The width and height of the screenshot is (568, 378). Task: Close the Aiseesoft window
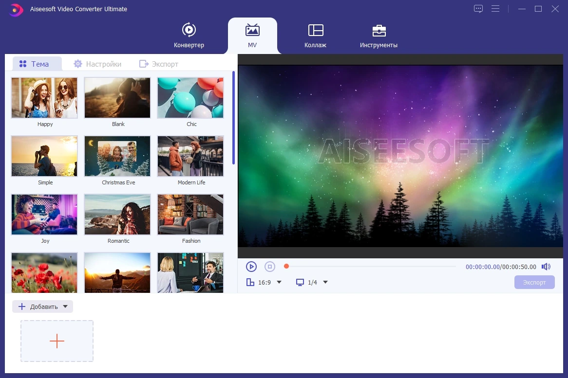point(555,9)
